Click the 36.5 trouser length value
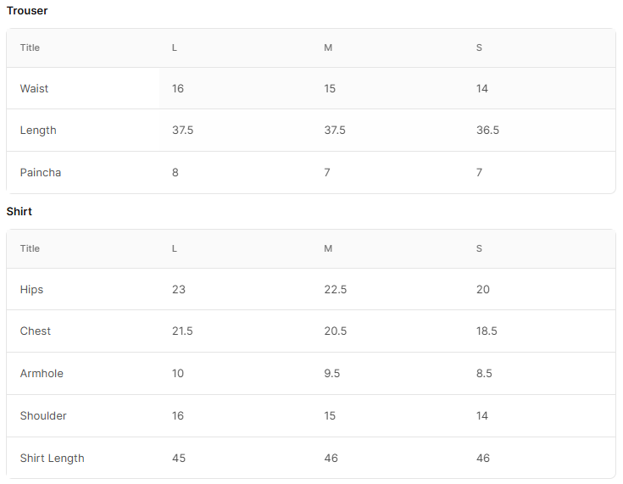This screenshot has height=484, width=623. [x=487, y=131]
